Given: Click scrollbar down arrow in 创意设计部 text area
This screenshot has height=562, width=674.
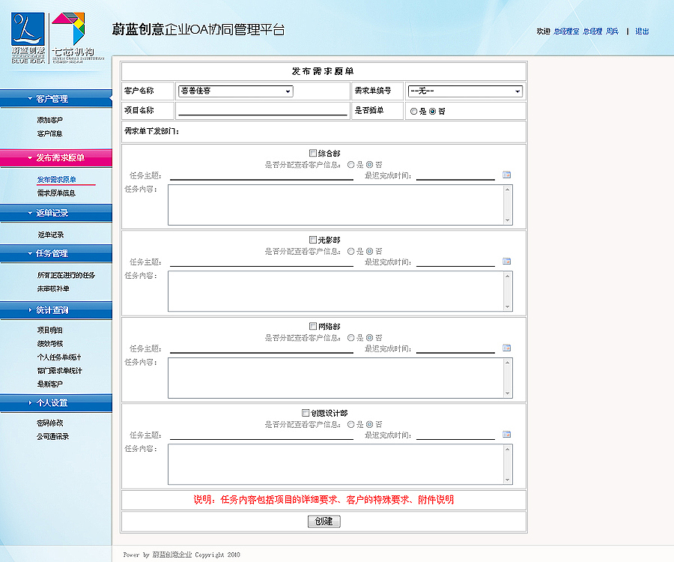Looking at the screenshot, I should click(508, 480).
